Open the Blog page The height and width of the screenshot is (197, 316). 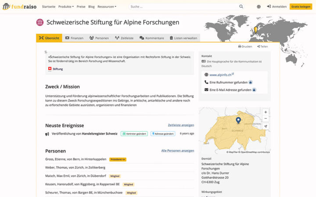[x=91, y=7]
